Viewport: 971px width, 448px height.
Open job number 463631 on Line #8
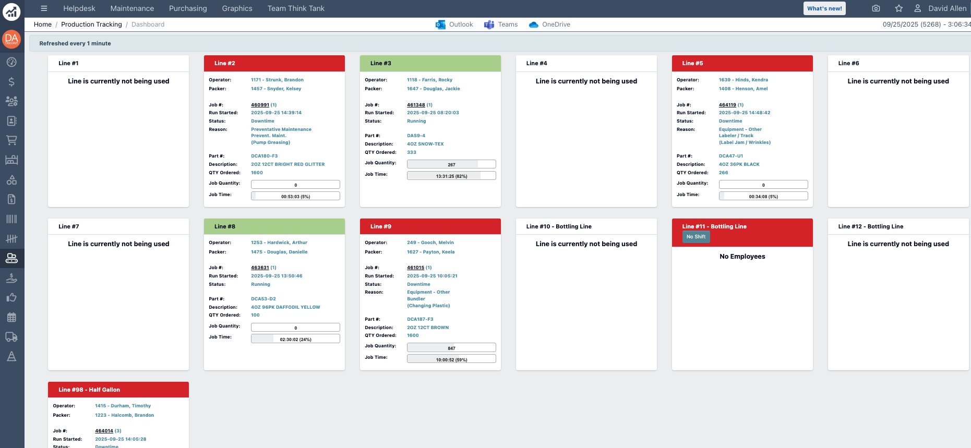[x=260, y=268]
